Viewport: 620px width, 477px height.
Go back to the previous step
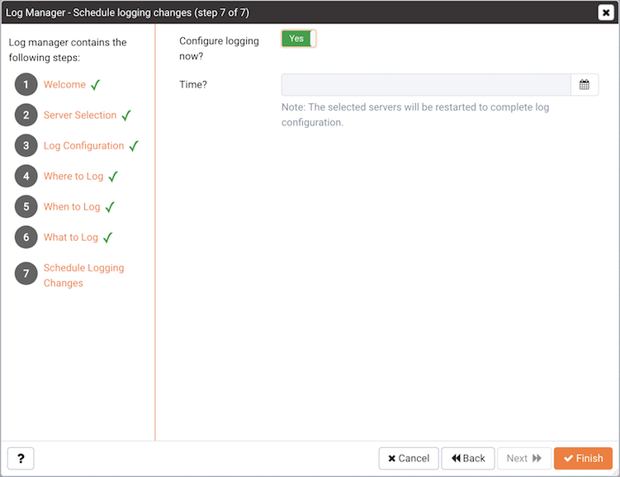468,458
